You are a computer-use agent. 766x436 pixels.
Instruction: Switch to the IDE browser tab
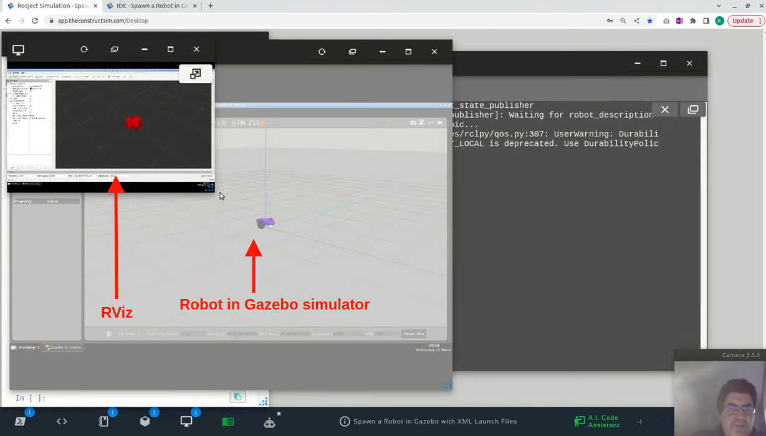click(x=151, y=6)
